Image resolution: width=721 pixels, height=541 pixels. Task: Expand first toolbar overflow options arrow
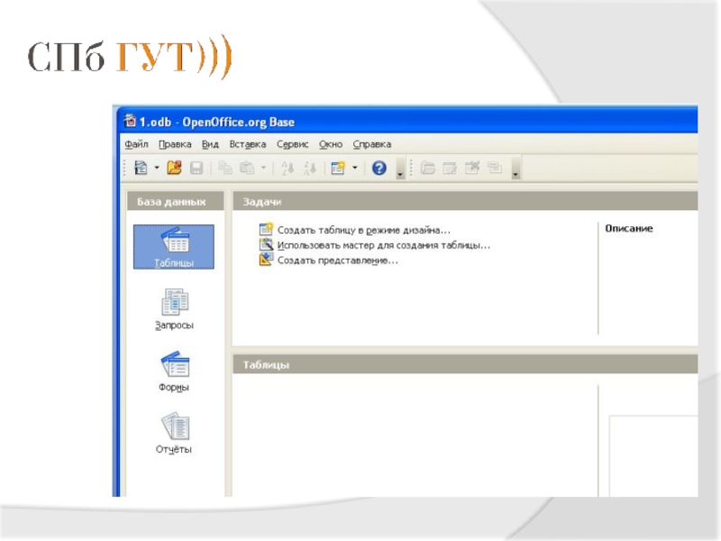click(x=400, y=169)
